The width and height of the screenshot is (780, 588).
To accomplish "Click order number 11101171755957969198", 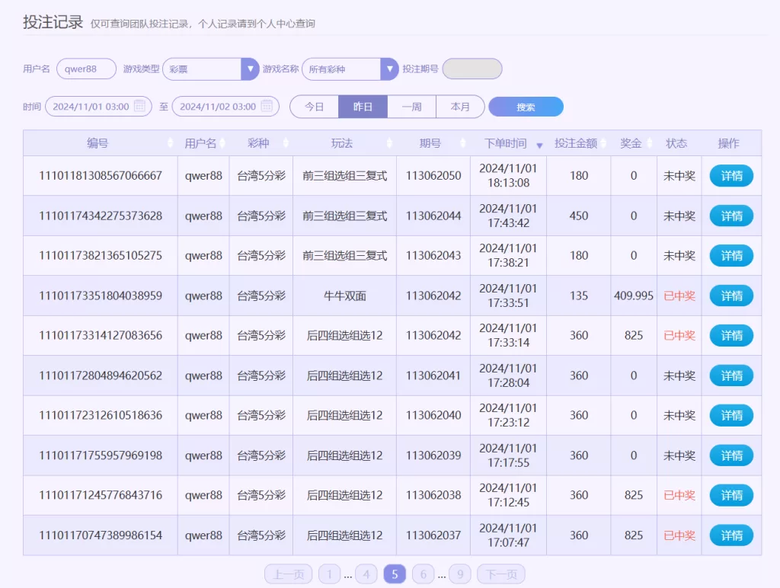I will (101, 455).
